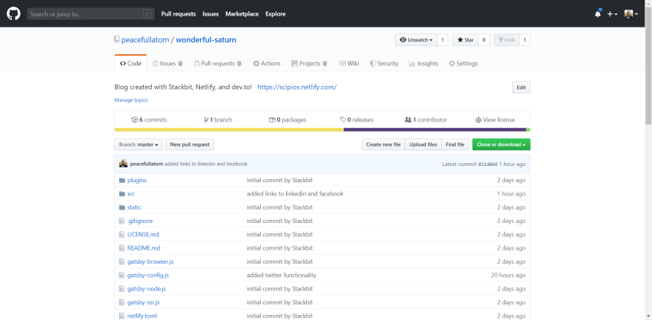Open the Wiki tab
Image resolution: width=652 pixels, height=320 pixels.
point(349,64)
